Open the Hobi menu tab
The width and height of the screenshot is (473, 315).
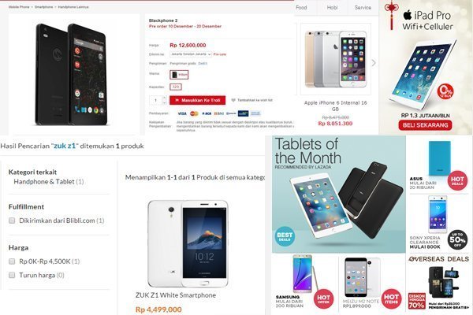pos(332,7)
